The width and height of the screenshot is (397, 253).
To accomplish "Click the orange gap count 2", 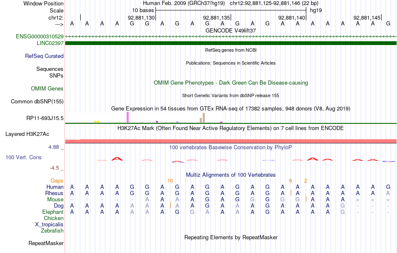I will tap(305, 181).
